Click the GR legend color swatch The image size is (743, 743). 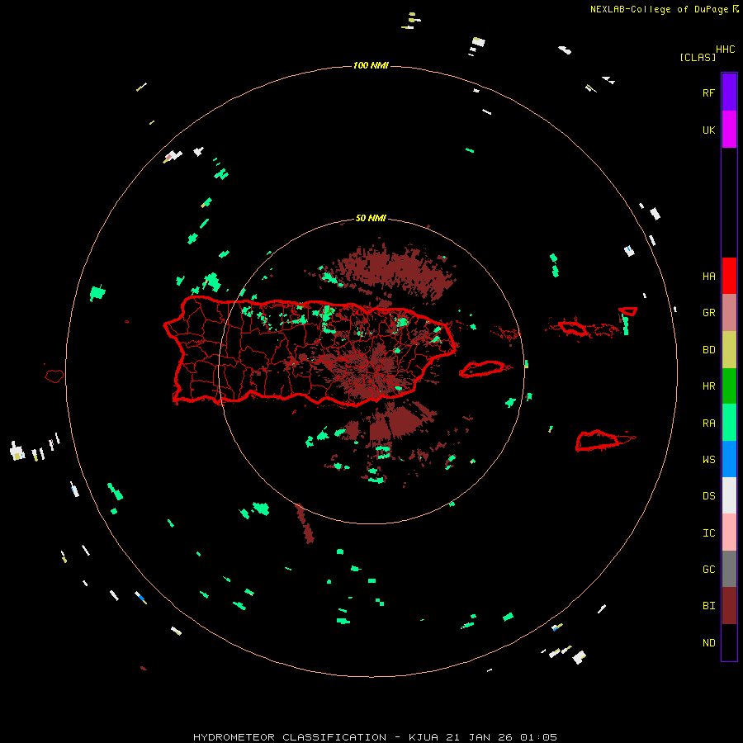click(729, 312)
